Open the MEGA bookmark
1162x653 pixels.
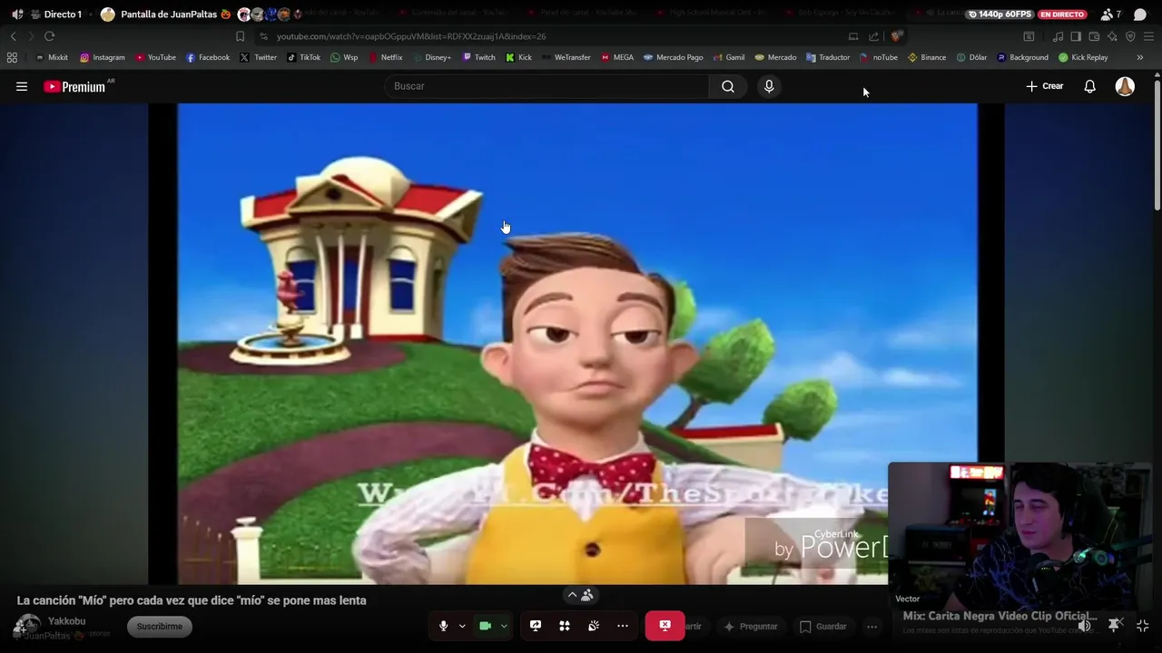617,57
